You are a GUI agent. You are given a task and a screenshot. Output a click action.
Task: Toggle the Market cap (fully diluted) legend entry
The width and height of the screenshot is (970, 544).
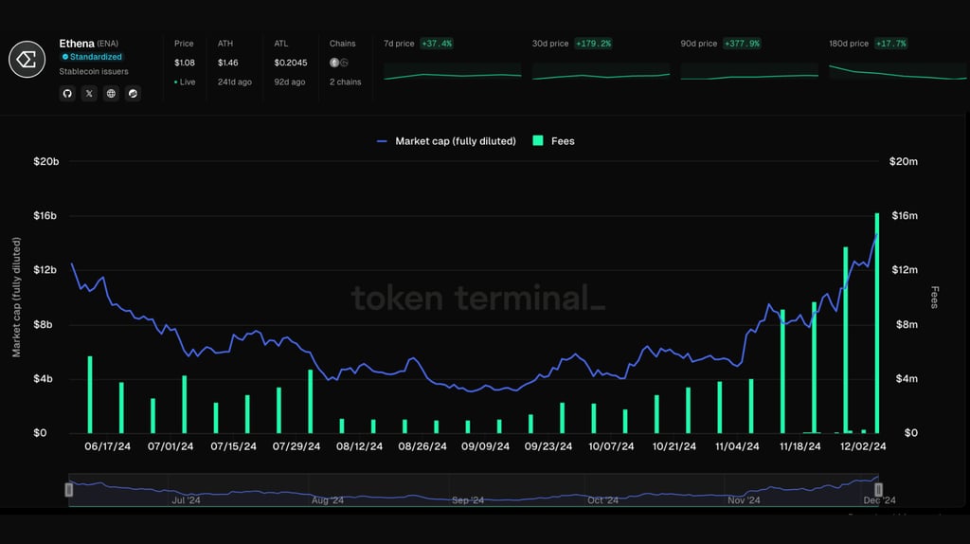pyautogui.click(x=446, y=141)
